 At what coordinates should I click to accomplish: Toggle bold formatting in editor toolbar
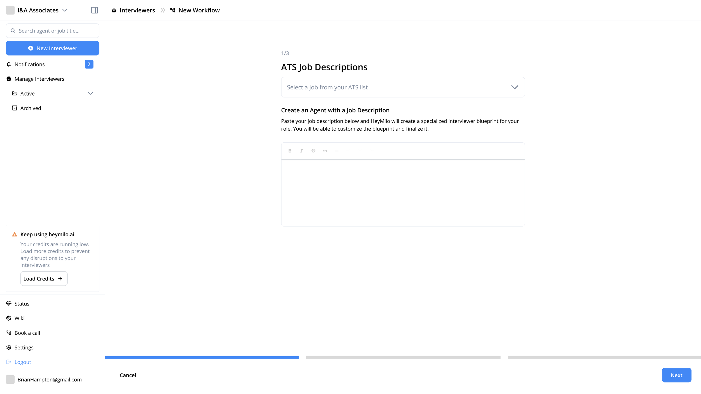[x=290, y=151]
